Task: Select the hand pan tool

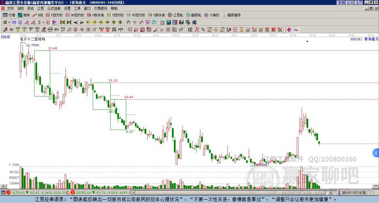Action: [128, 23]
